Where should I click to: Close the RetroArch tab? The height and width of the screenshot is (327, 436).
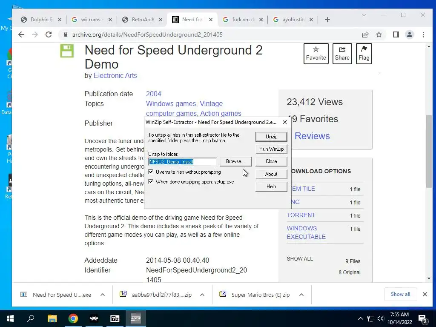tap(160, 20)
